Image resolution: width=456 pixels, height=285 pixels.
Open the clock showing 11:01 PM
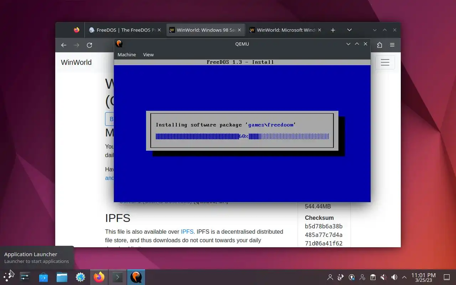tap(423, 277)
